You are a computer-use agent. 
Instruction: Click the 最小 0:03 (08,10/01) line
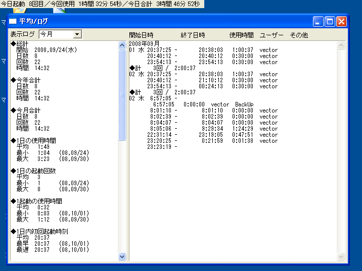coord(53,213)
